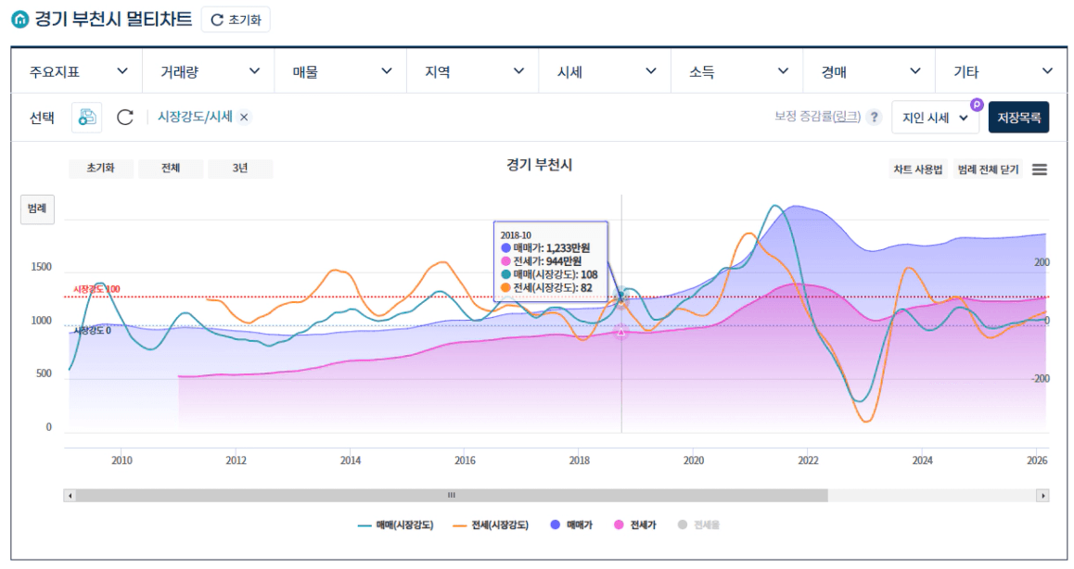Toggle 전세(시장강도) legend series

[491, 525]
